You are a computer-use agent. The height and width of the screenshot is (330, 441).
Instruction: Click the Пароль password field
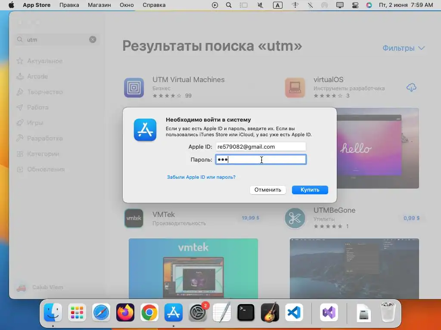[261, 159]
